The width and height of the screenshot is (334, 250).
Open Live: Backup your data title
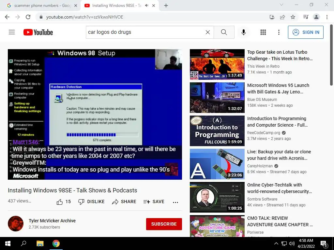[x=279, y=155]
